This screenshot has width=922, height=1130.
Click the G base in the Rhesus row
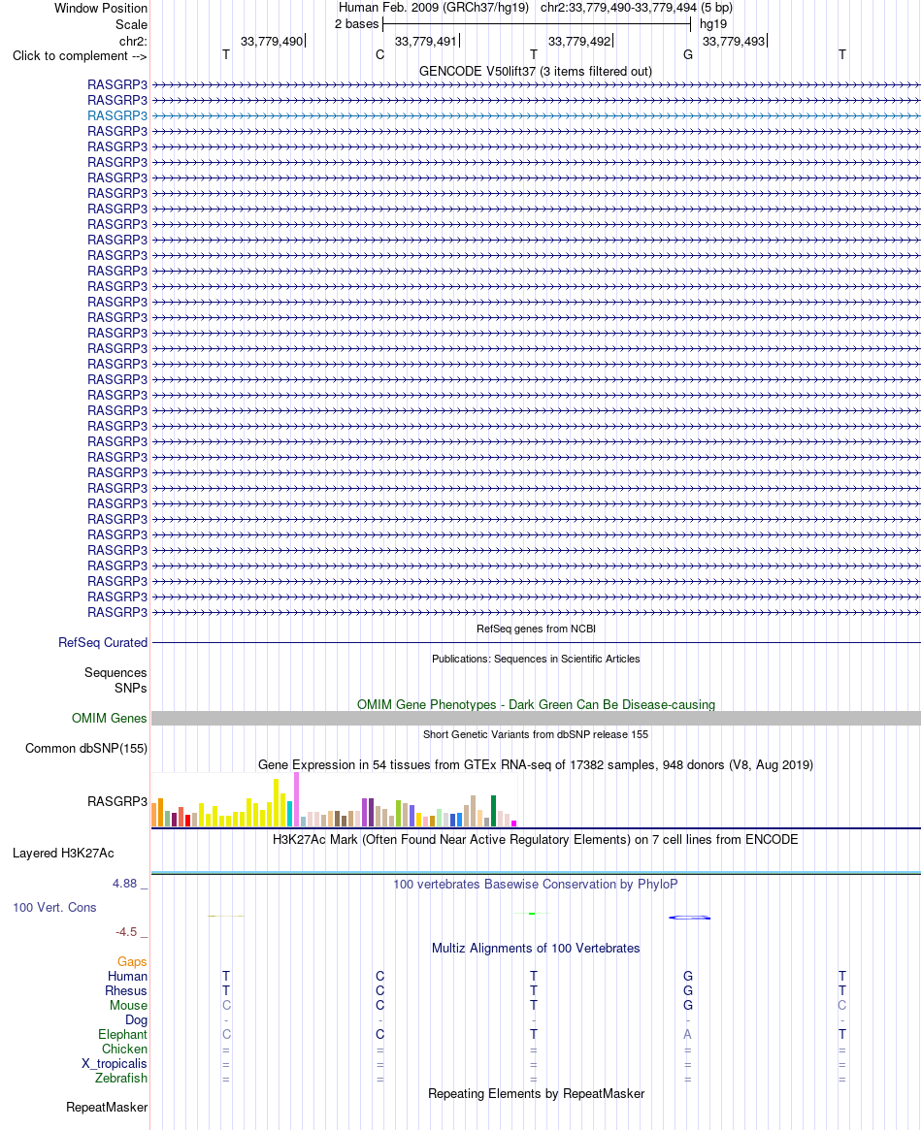[x=688, y=991]
